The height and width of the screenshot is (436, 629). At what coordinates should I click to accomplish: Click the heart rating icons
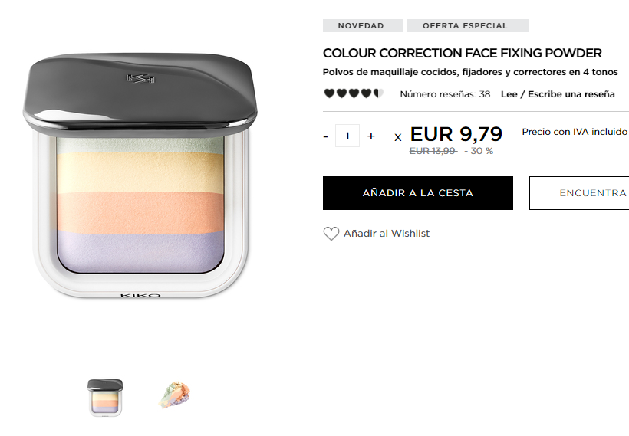click(x=354, y=93)
